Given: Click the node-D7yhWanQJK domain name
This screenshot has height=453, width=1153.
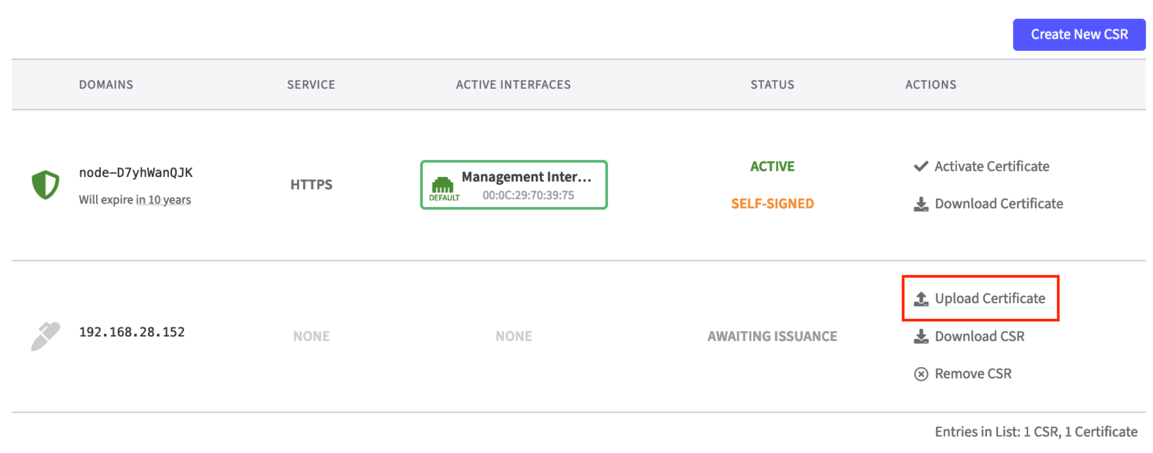Looking at the screenshot, I should point(136,173).
